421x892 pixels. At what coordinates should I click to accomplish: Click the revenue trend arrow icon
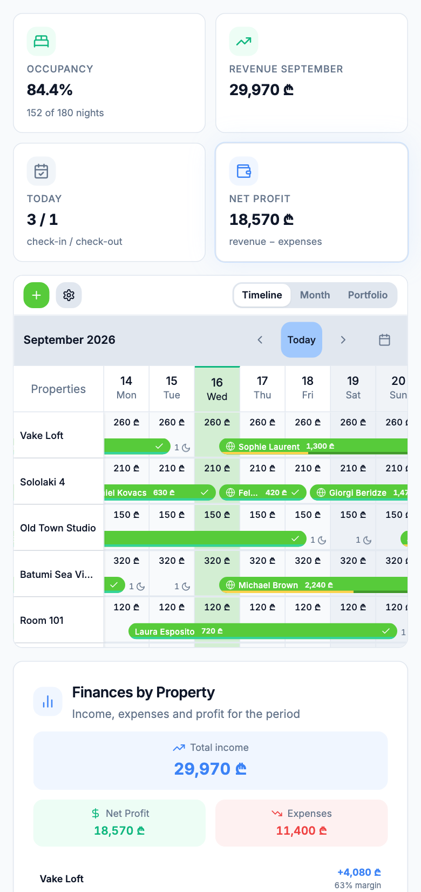click(x=244, y=41)
